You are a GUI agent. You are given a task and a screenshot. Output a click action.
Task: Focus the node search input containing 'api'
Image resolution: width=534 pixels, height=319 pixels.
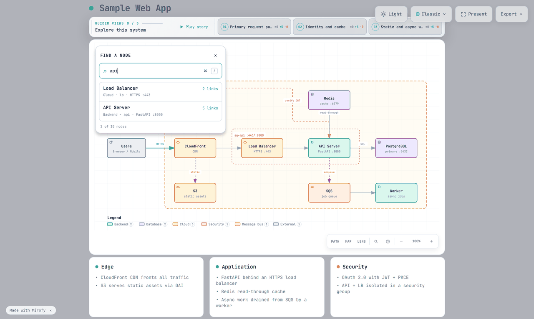click(161, 71)
